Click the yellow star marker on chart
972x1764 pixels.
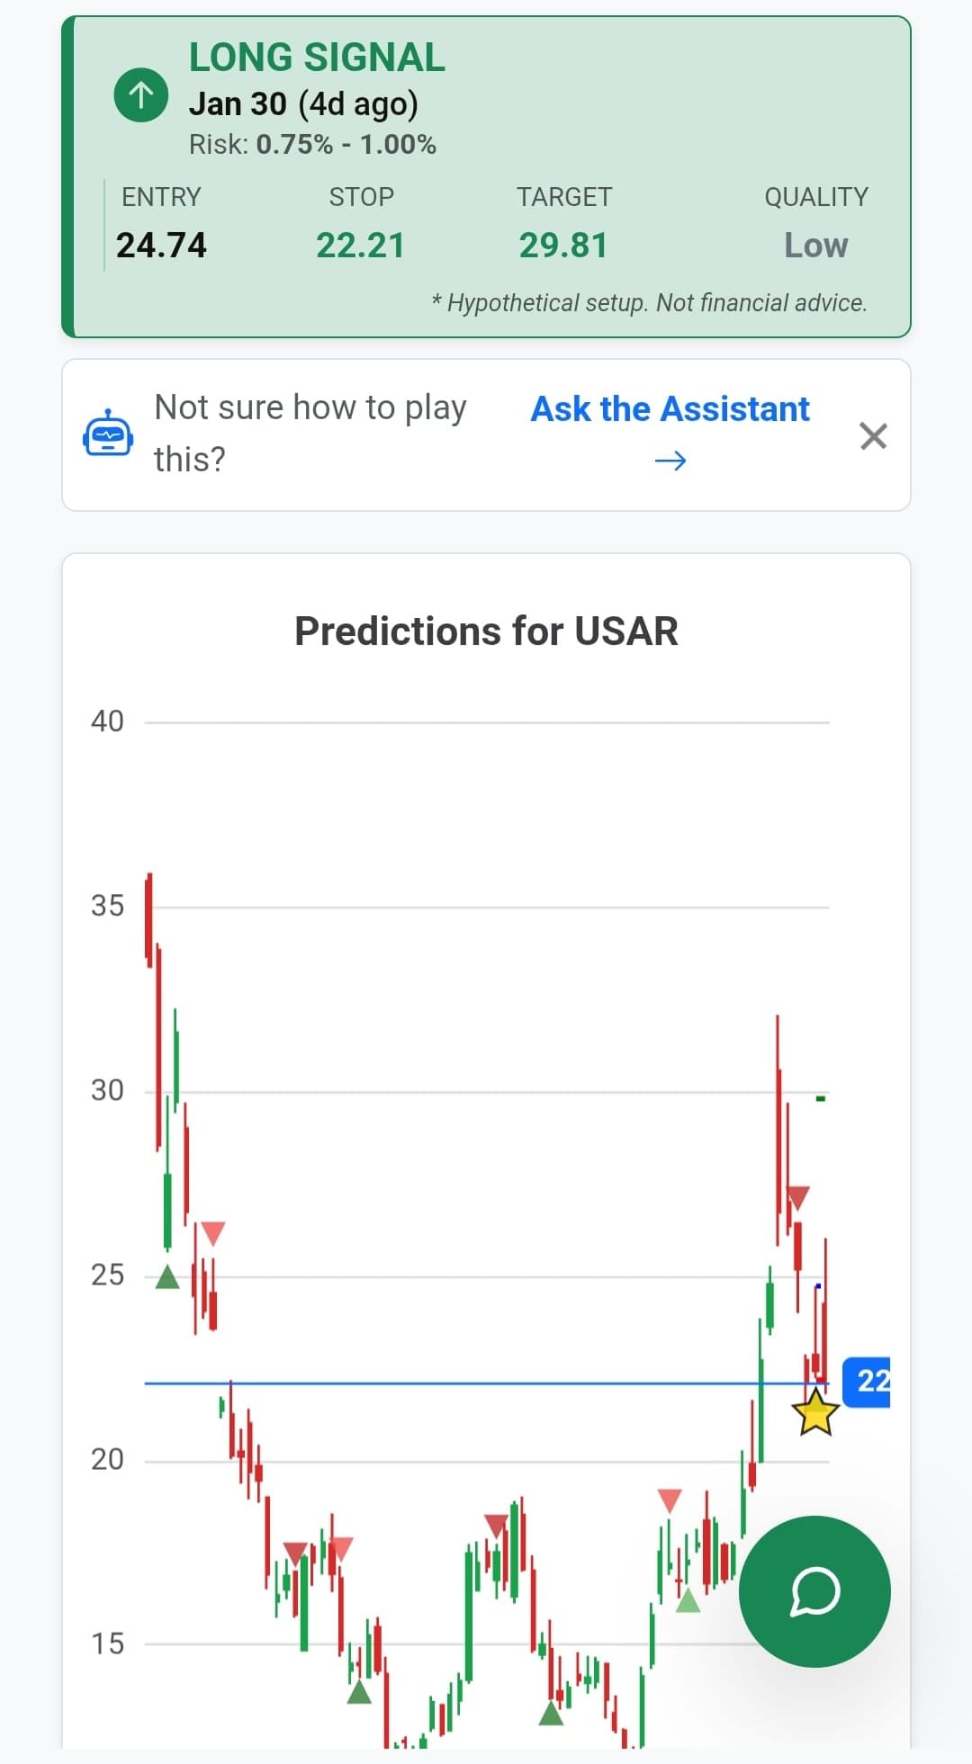tap(815, 1413)
